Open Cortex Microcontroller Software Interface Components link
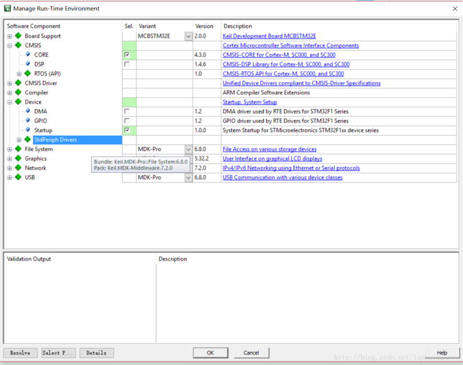Viewport: 463px width, 365px height. [x=291, y=46]
